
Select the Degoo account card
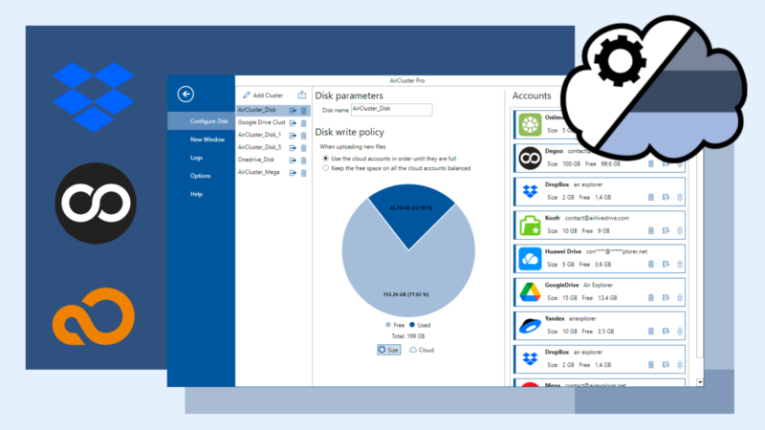pyautogui.click(x=600, y=158)
